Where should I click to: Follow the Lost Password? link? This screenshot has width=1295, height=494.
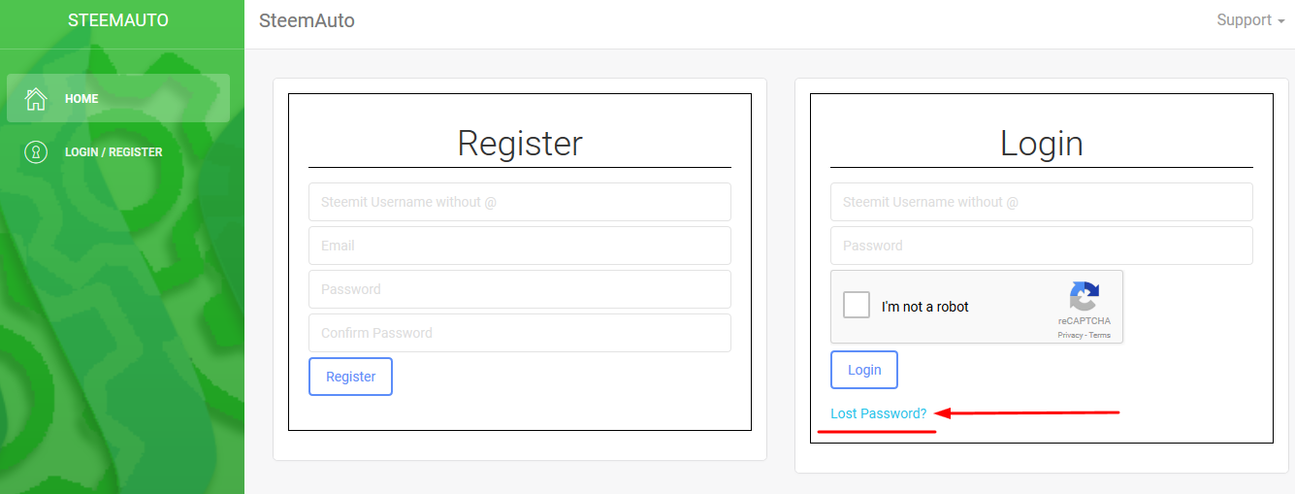pos(879,413)
